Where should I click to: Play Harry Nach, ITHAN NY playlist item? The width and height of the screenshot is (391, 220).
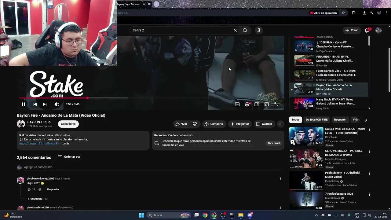(x=329, y=104)
